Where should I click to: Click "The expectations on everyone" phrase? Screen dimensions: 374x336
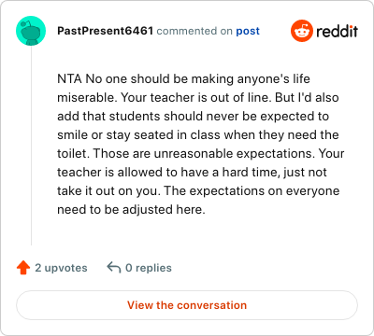[252, 190]
